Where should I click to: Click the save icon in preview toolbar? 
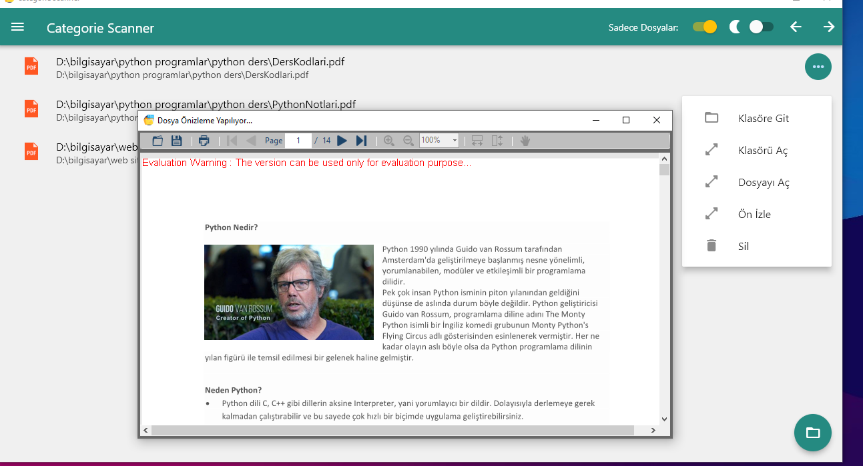coord(177,141)
